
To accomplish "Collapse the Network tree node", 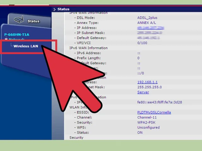I will pyautogui.click(x=6, y=39).
